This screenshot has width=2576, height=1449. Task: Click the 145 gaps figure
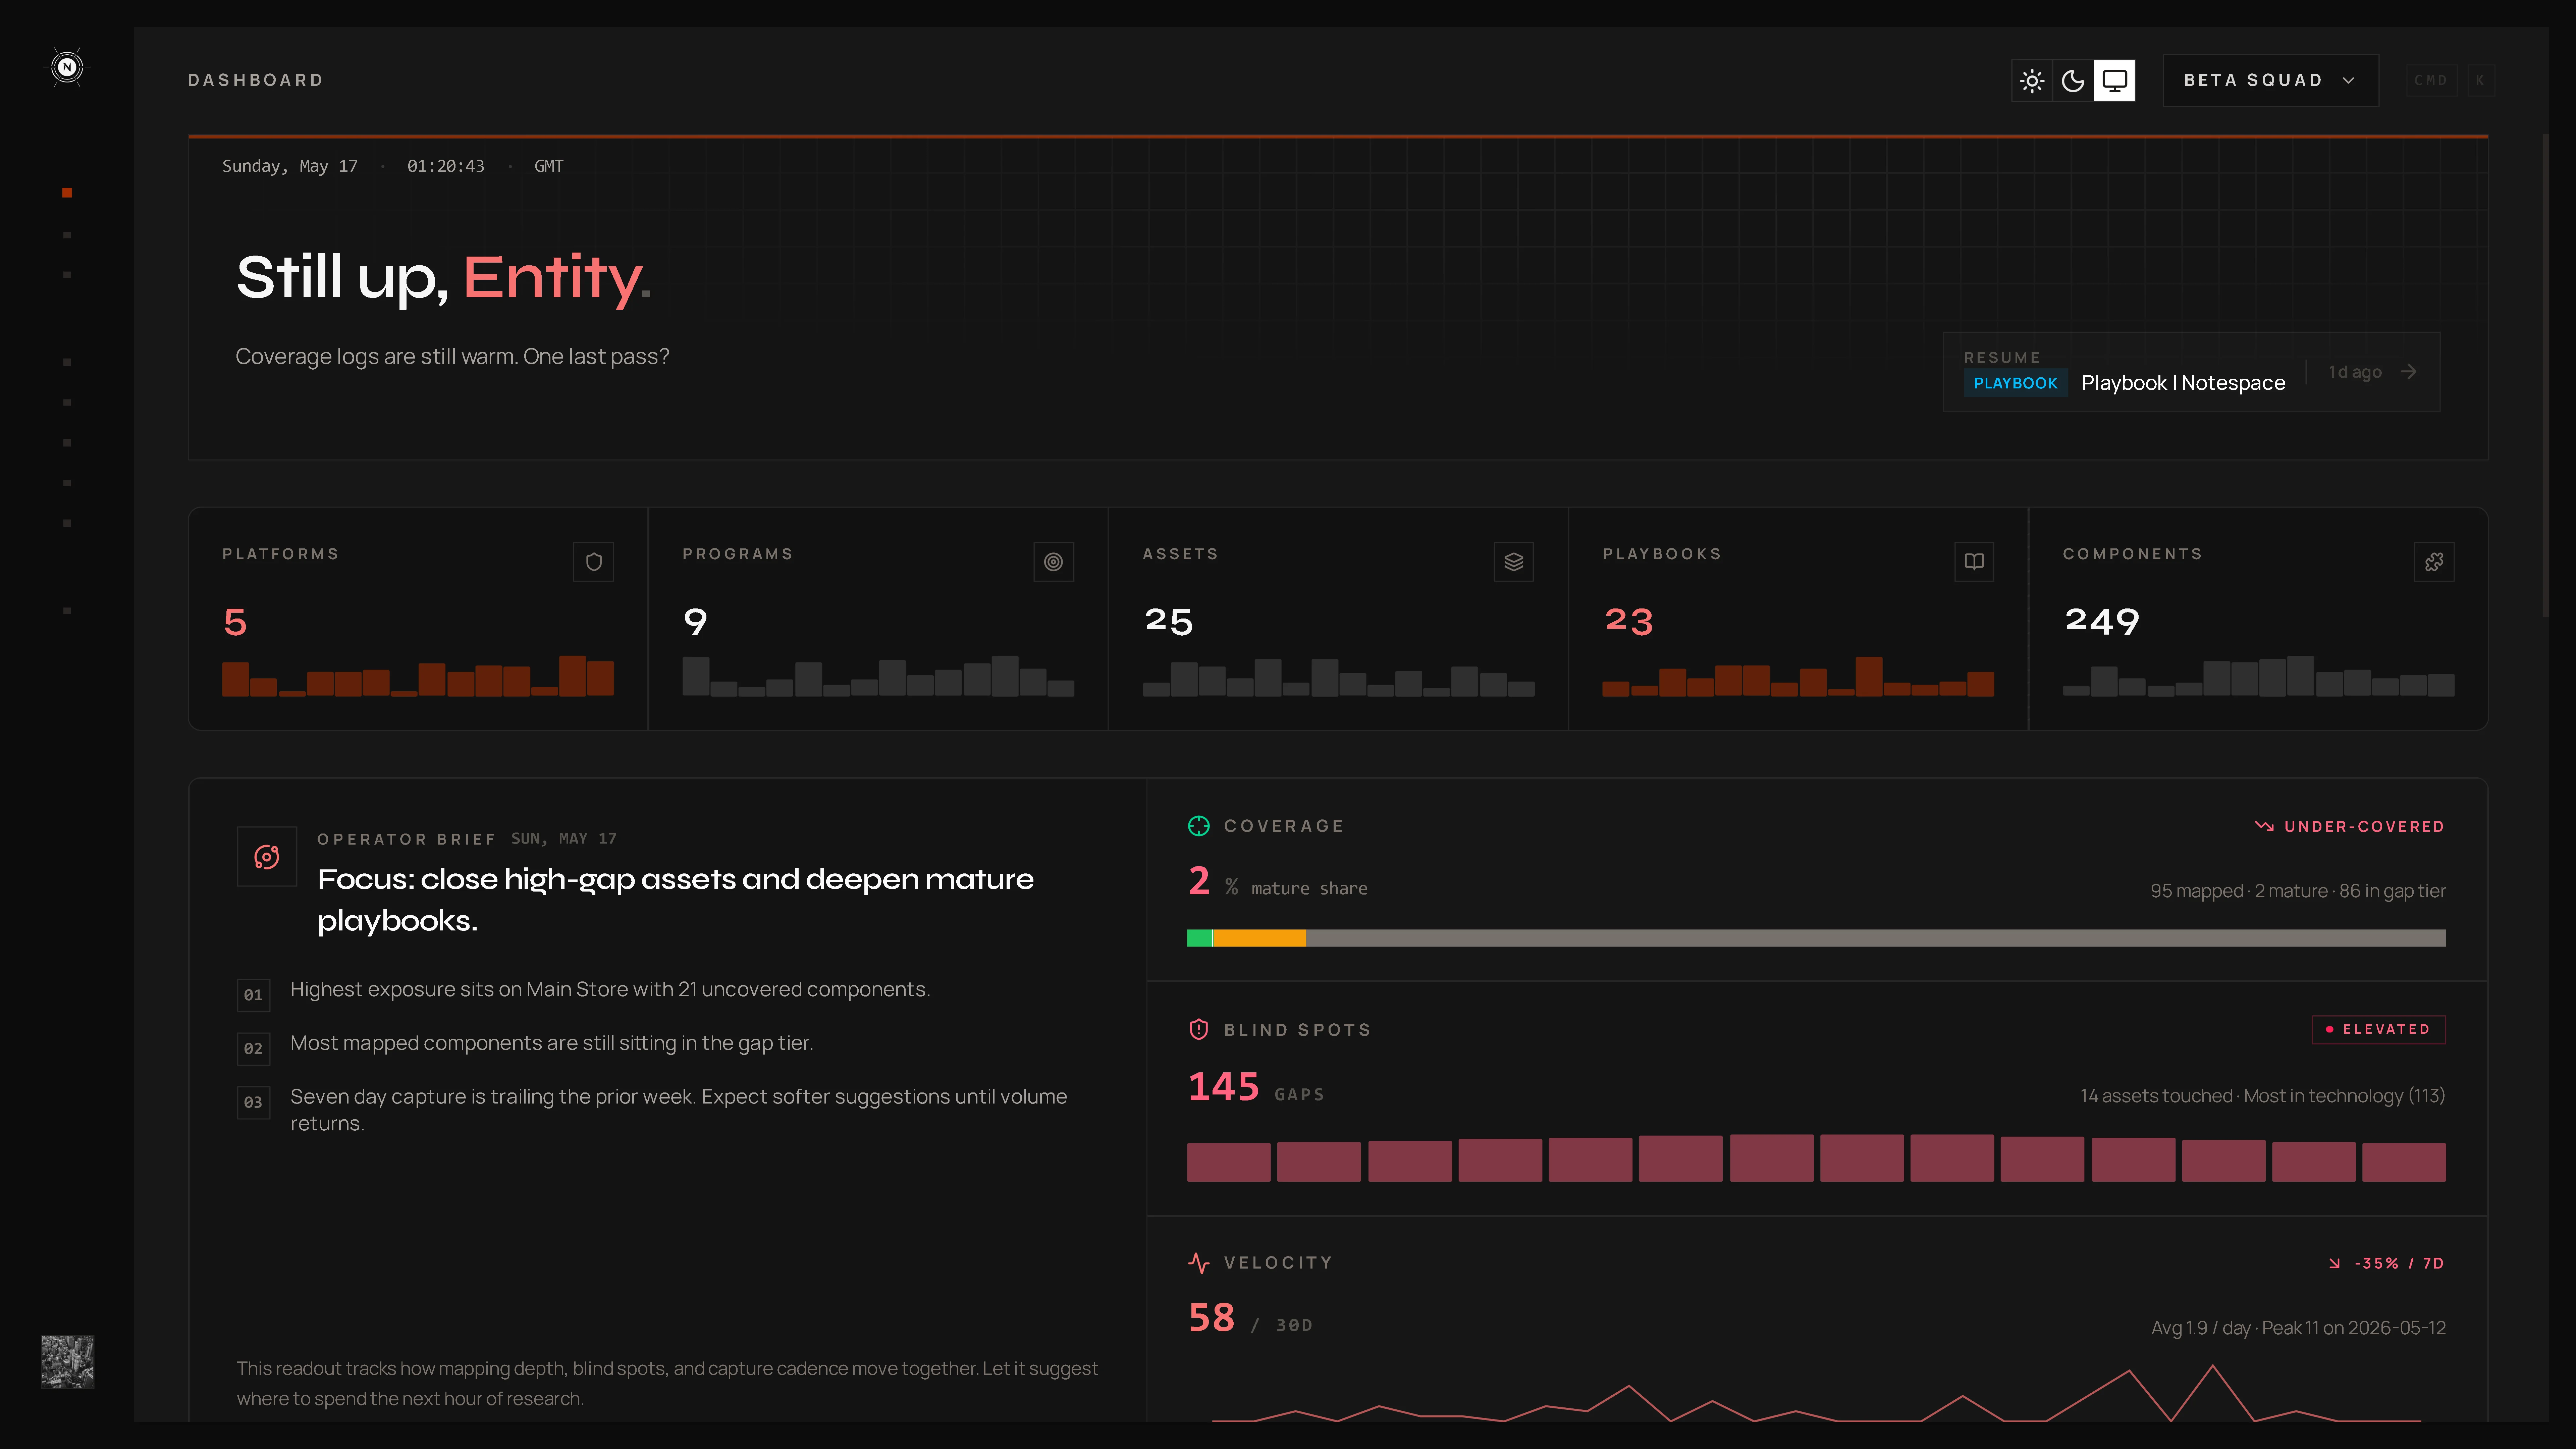tap(1223, 1087)
